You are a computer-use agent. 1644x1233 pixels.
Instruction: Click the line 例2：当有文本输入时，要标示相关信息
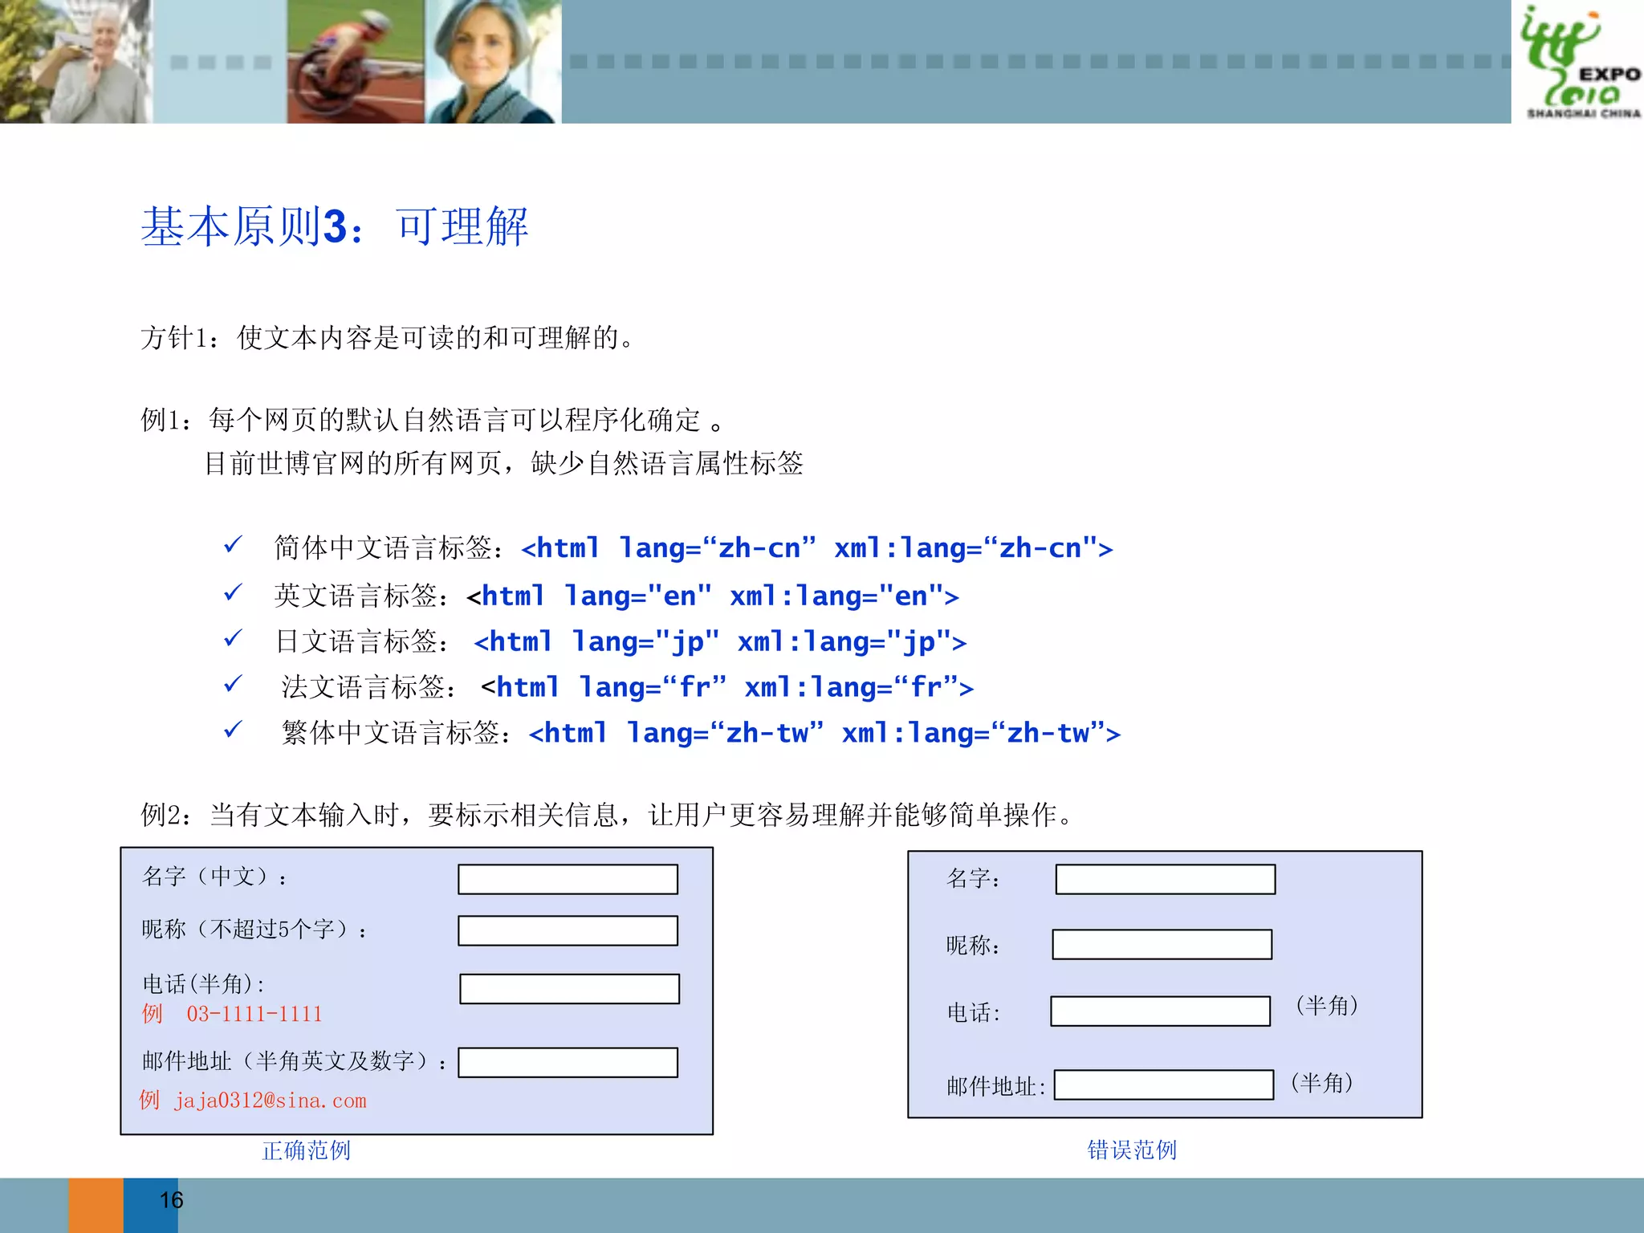(607, 815)
